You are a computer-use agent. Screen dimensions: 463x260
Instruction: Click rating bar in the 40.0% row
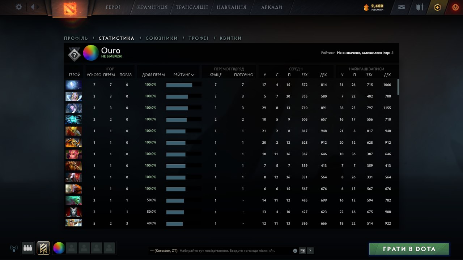(184, 224)
